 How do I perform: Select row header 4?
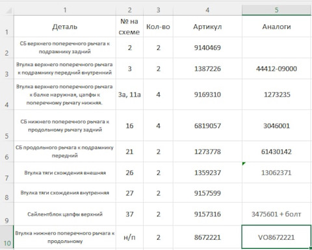tap(7, 95)
